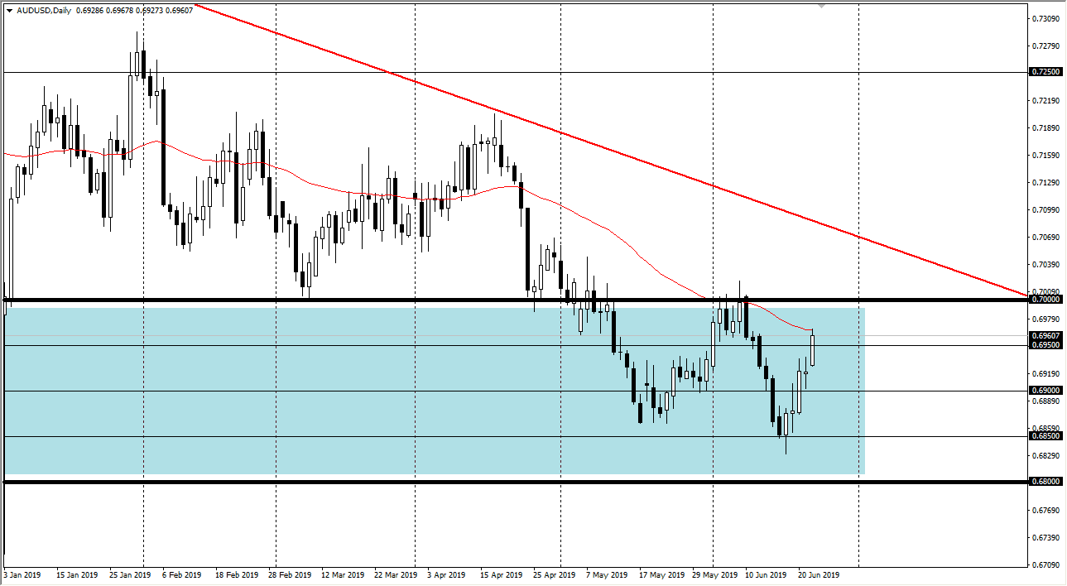Click the 15 Apr 2019 date label
This screenshot has height=586, width=1067.
(x=501, y=574)
